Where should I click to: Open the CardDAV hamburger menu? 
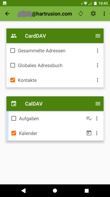[98, 36]
